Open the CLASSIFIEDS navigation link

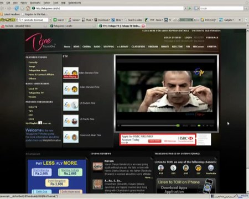[138, 46]
